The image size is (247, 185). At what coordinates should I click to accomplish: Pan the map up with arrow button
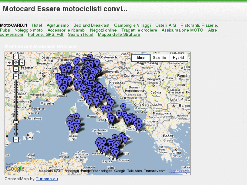(x=16, y=57)
